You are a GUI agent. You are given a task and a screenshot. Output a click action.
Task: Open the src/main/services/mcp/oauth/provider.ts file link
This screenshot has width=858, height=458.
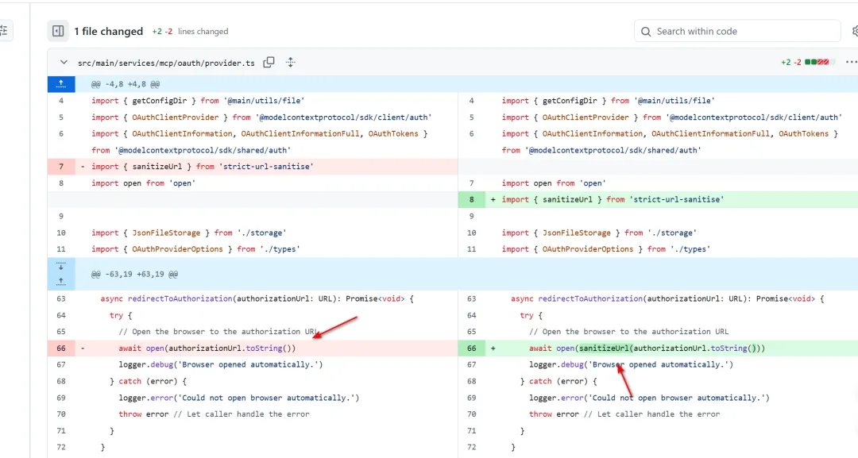(166, 63)
